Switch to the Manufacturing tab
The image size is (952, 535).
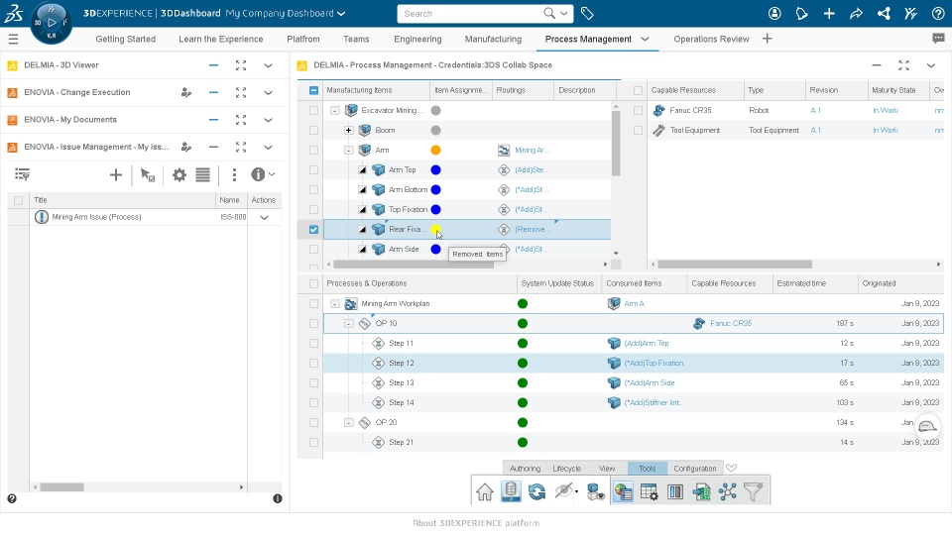tap(493, 39)
